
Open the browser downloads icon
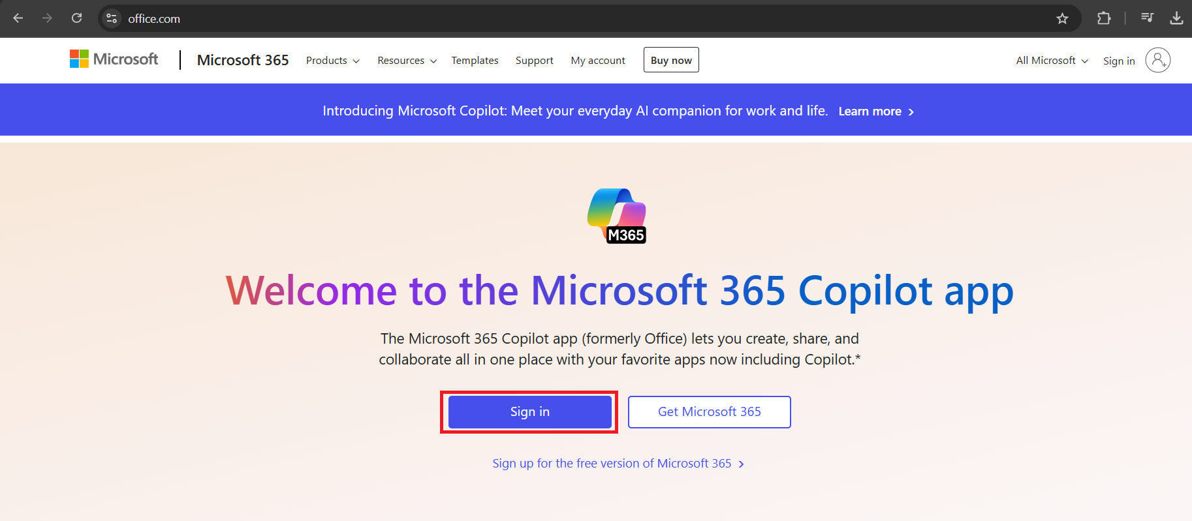coord(1176,18)
